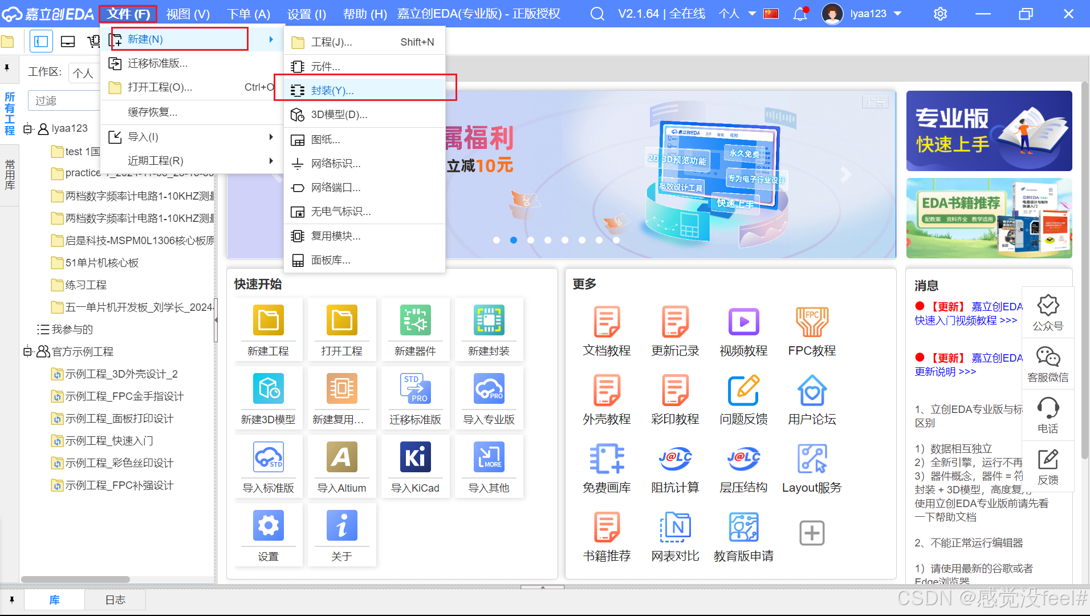The height and width of the screenshot is (616, 1090).
Task: Click the 电话 button
Action: click(1048, 415)
